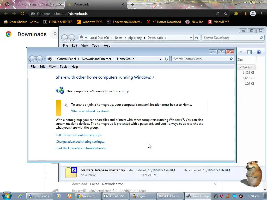Refresh the Downloads Explorer window
Image resolution: width=267 pixels, height=200 pixels.
197,38
